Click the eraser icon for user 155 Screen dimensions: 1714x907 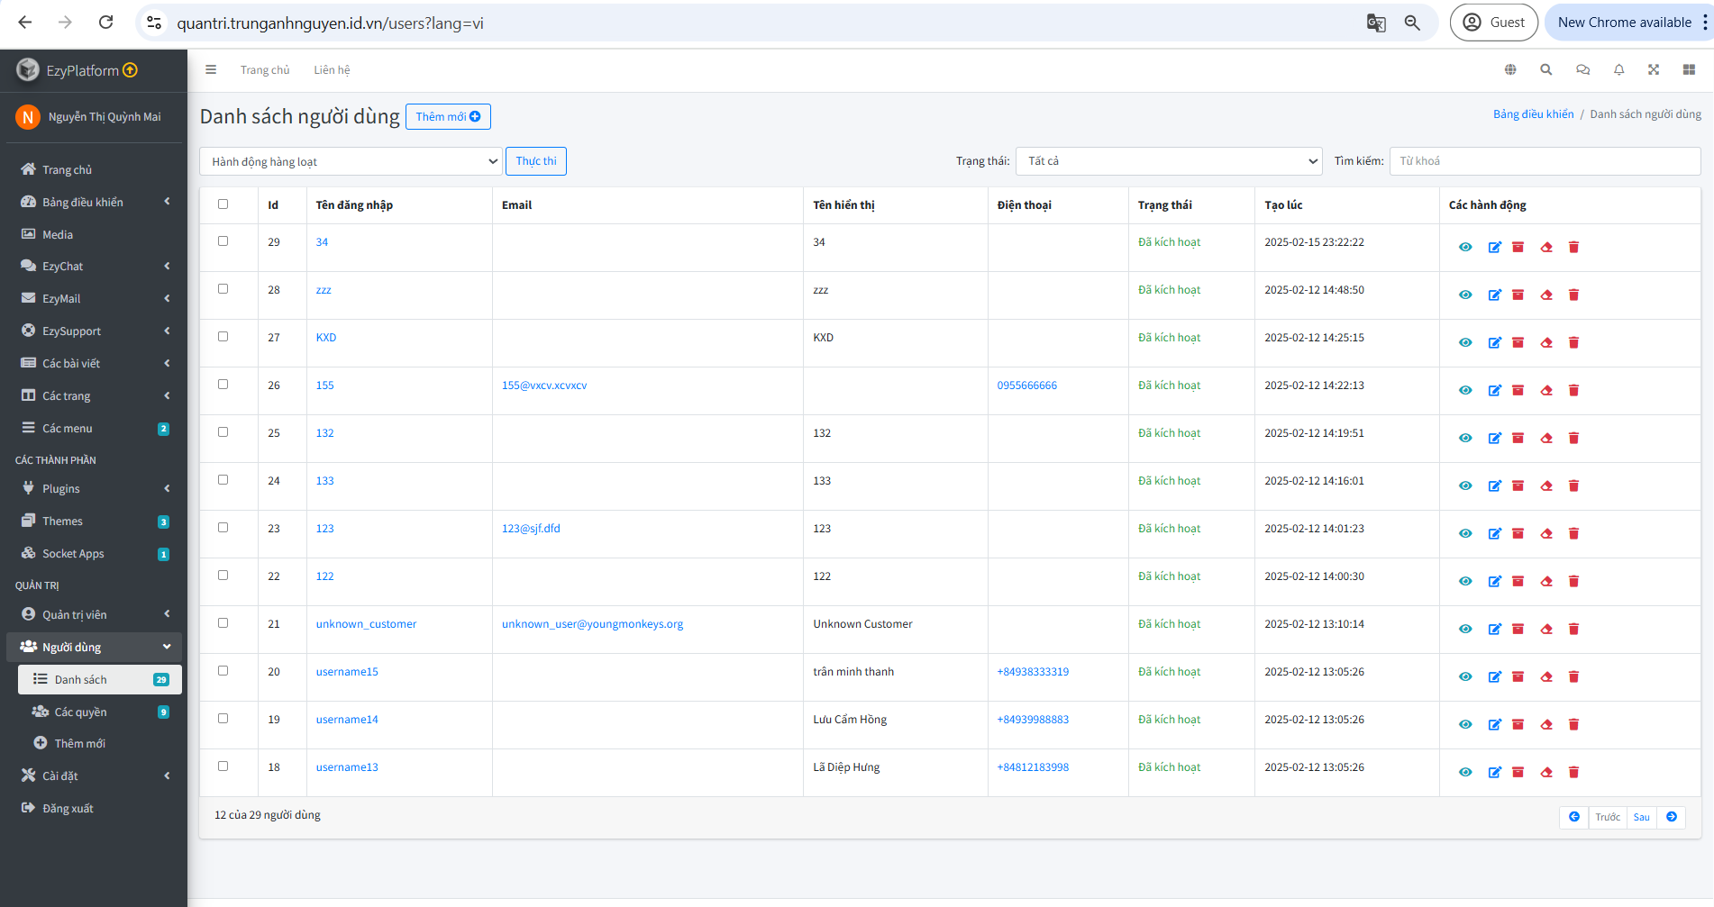pyautogui.click(x=1546, y=390)
